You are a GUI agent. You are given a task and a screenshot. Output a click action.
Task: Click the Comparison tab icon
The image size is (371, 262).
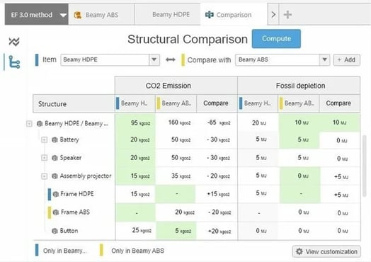coord(209,15)
